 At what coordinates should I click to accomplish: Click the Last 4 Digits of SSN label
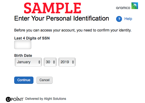tap(32, 38)
